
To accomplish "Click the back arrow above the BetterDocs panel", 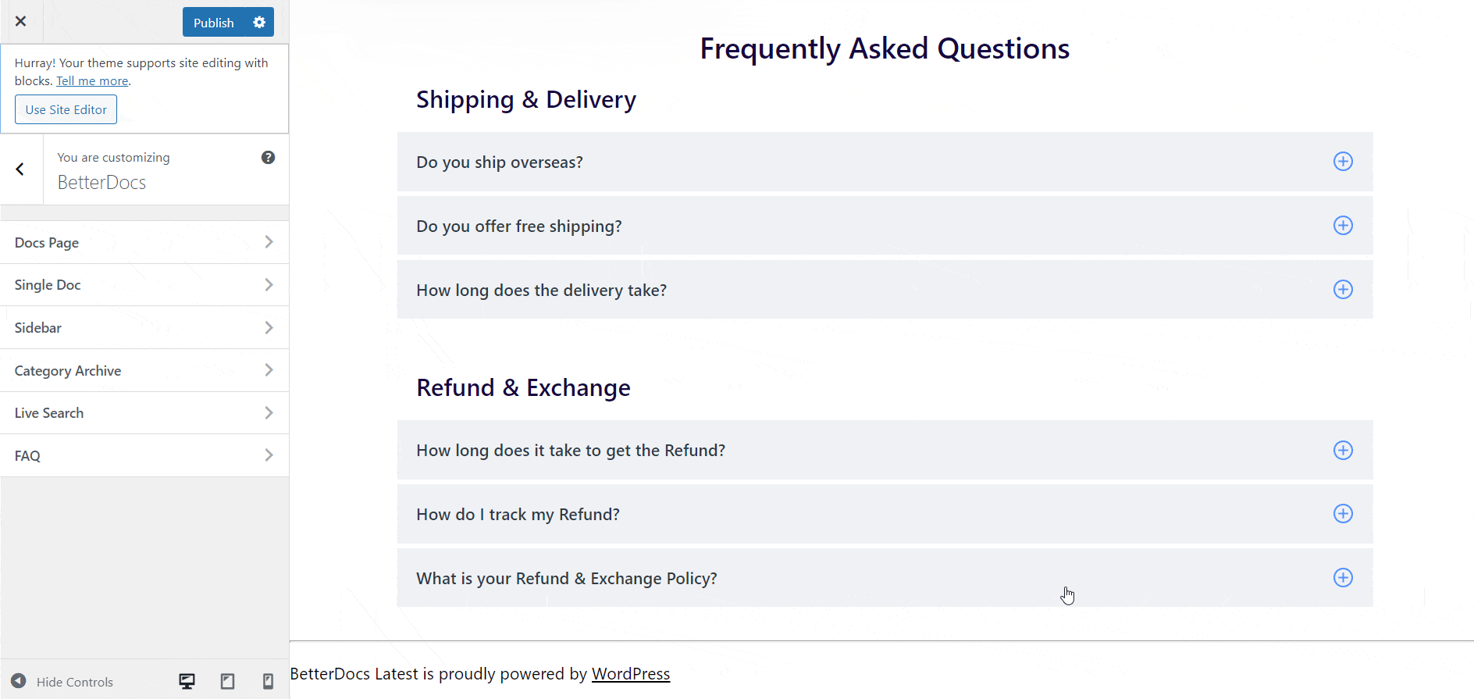I will [x=19, y=169].
